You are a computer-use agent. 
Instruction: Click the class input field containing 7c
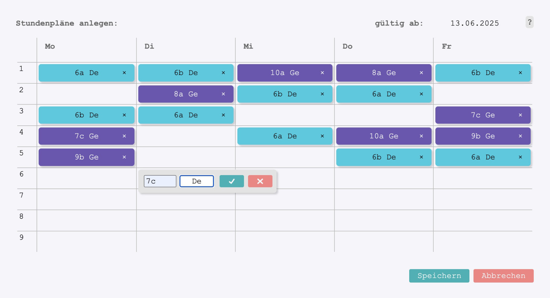[160, 181]
